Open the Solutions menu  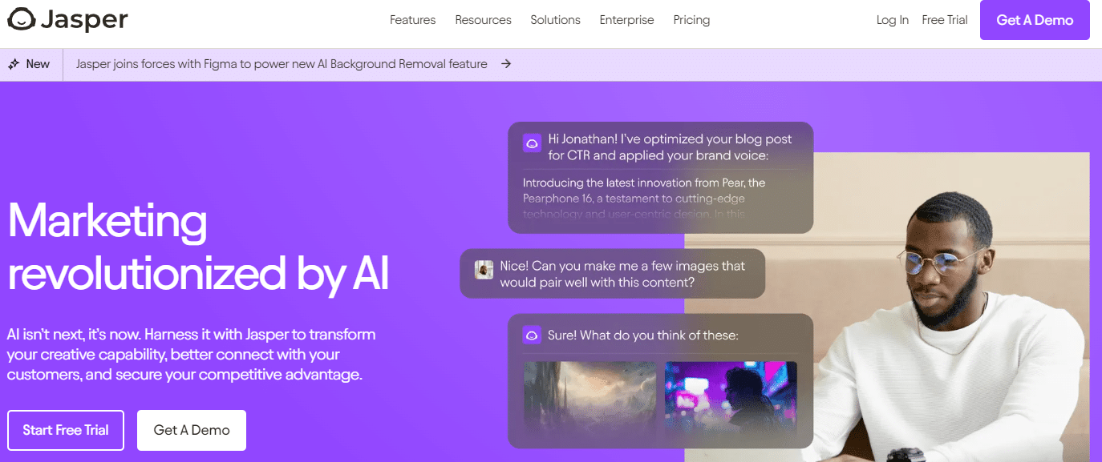tap(555, 20)
